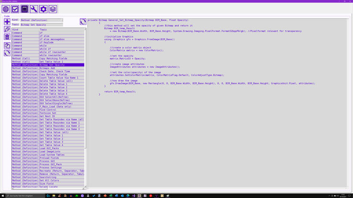The image size is (353, 198).
Task: Delete code entry with the trash icon
Action: [7, 37]
